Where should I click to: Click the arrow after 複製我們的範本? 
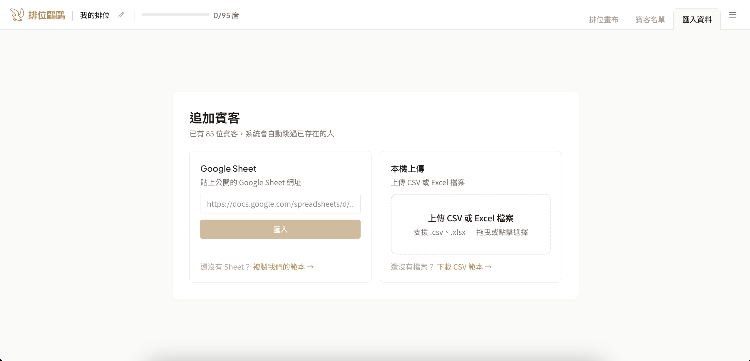pos(310,267)
